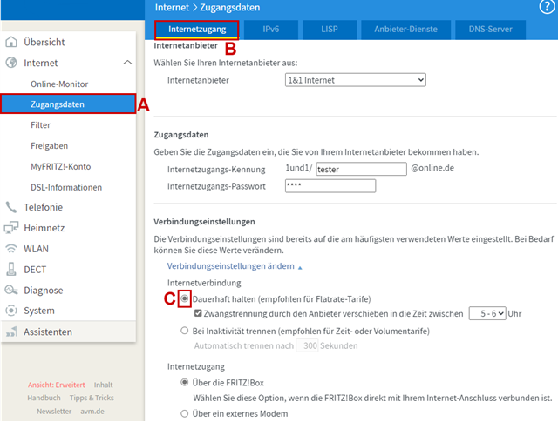558x422 pixels.
Task: Click the DECT icon in sidebar
Action: click(11, 270)
